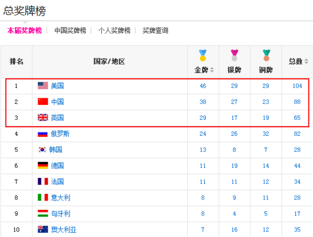Open the 个人奖牌榜 tab
Screen dimensions: 313x237
point(114,31)
